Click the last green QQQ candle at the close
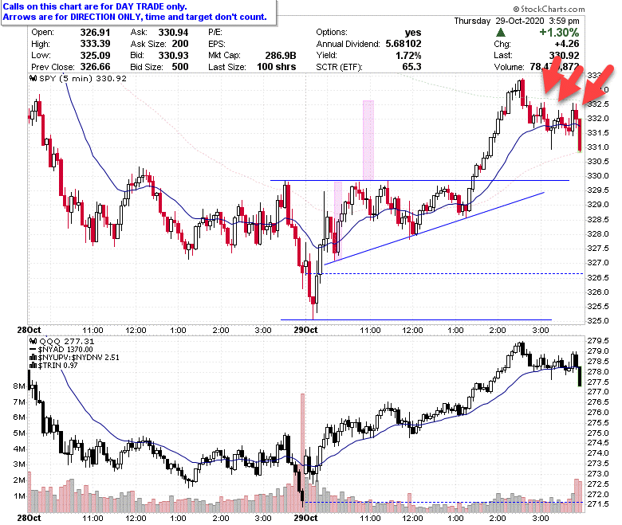 coord(580,376)
